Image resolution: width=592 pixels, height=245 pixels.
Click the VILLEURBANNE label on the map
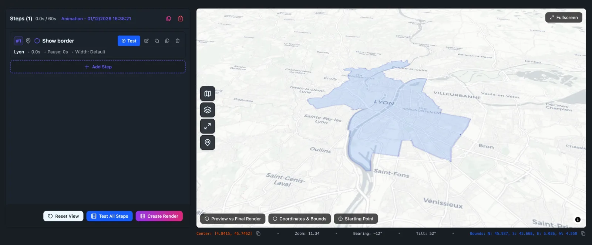coord(457,95)
